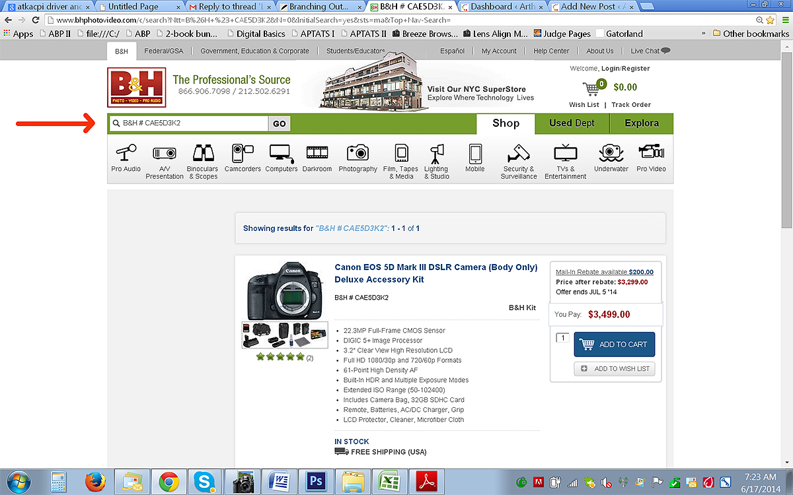Open the Camcorders category icon
The height and width of the screenshot is (495, 793).
pos(243,153)
